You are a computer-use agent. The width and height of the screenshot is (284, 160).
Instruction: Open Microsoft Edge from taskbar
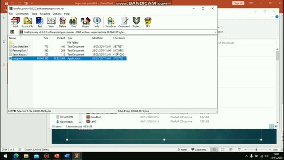coord(16,156)
